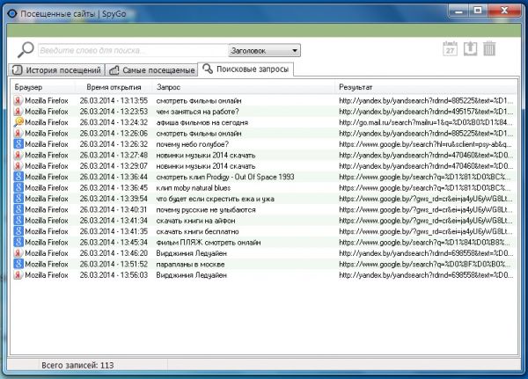The height and width of the screenshot is (379, 528).
Task: Click timestamp 26.03.2014 - 13:45:34
Action: click(x=114, y=243)
